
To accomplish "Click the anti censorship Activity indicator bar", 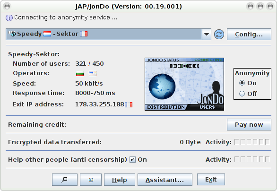I will (x=252, y=159).
